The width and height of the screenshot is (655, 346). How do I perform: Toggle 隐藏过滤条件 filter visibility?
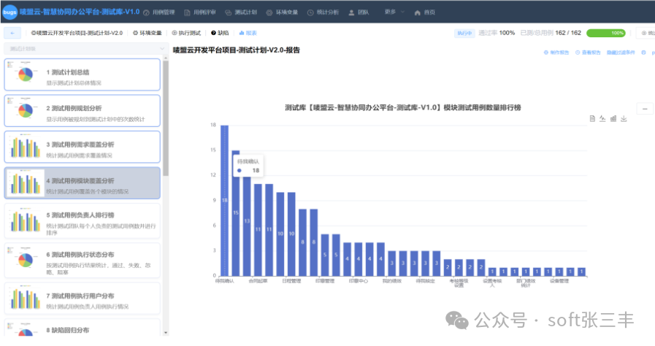621,53
